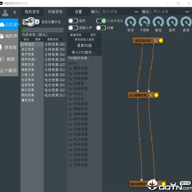The height and width of the screenshot is (192, 192).
Task: Select preset 主持效果(06)
Action: 55,44
